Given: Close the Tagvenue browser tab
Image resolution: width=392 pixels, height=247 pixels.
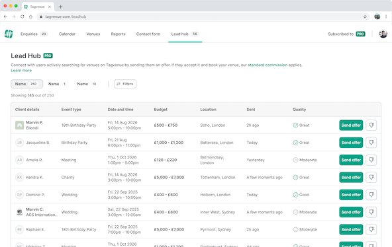Looking at the screenshot, I should click(50, 7).
